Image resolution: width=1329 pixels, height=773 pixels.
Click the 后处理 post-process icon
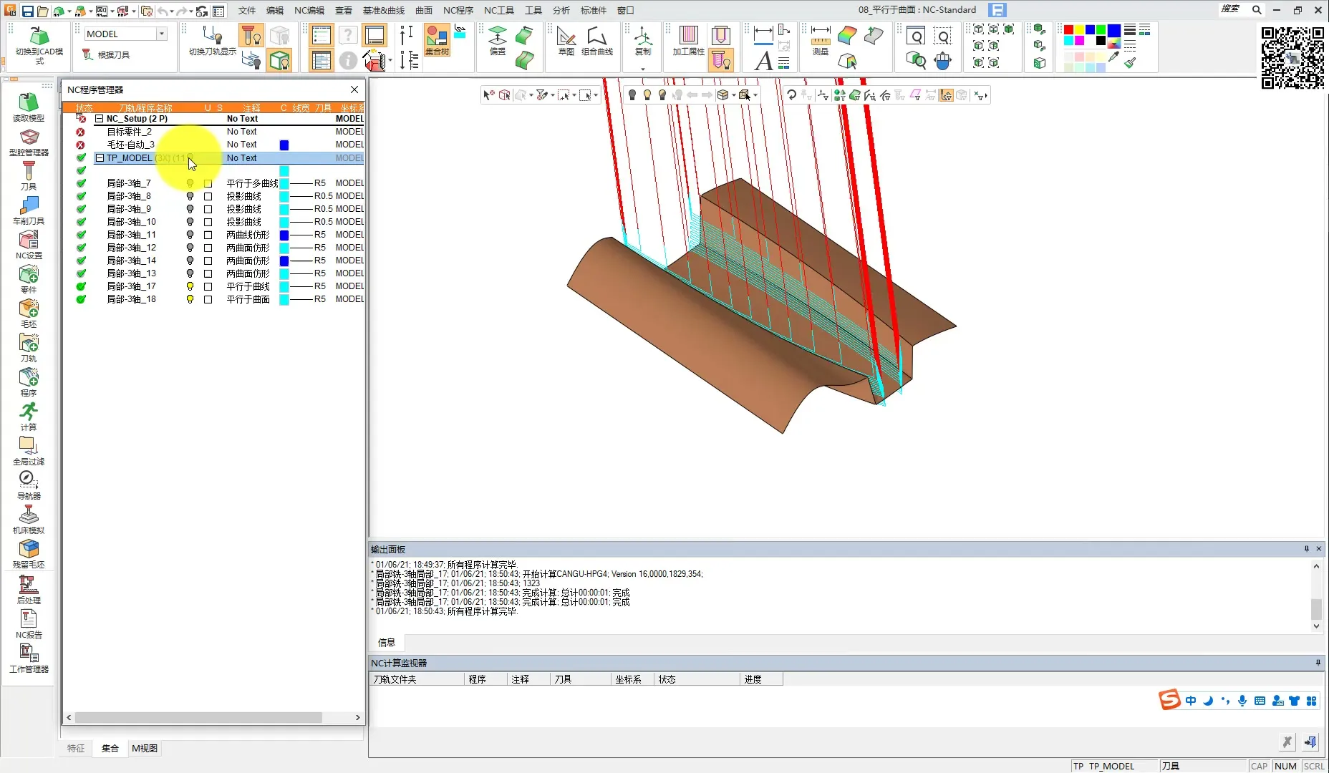[x=29, y=588]
